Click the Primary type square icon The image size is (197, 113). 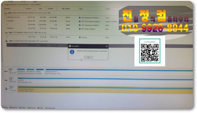(80, 37)
